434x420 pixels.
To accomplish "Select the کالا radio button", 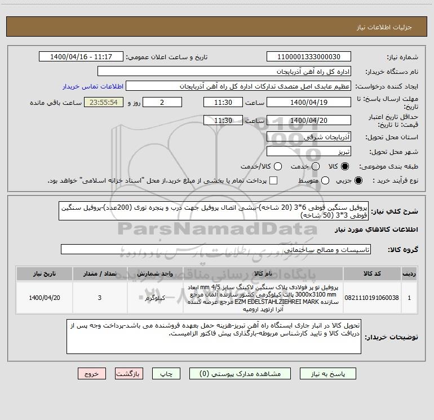I will pyautogui.click(x=345, y=166).
